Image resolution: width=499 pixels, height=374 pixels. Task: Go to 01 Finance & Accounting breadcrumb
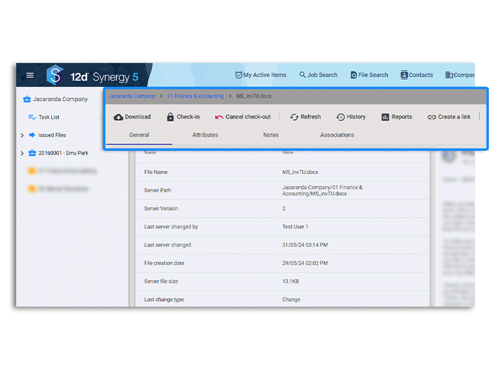coord(196,96)
